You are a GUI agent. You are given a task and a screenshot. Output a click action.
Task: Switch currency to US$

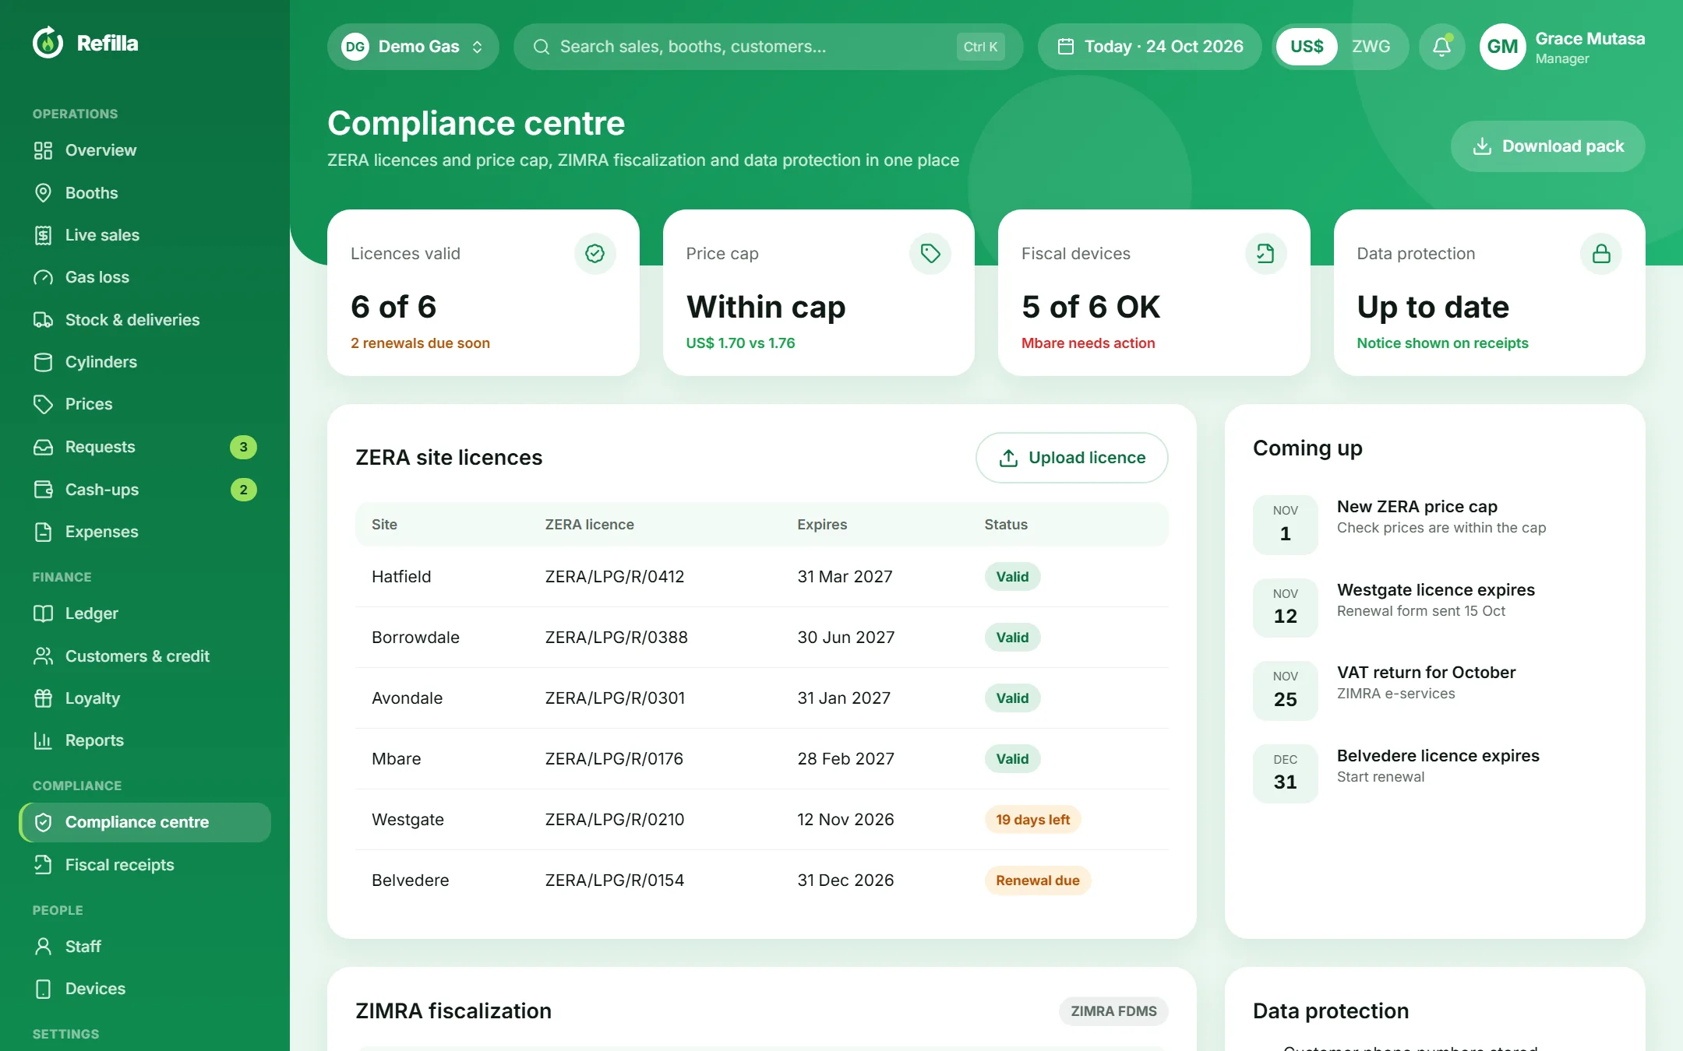click(1307, 47)
